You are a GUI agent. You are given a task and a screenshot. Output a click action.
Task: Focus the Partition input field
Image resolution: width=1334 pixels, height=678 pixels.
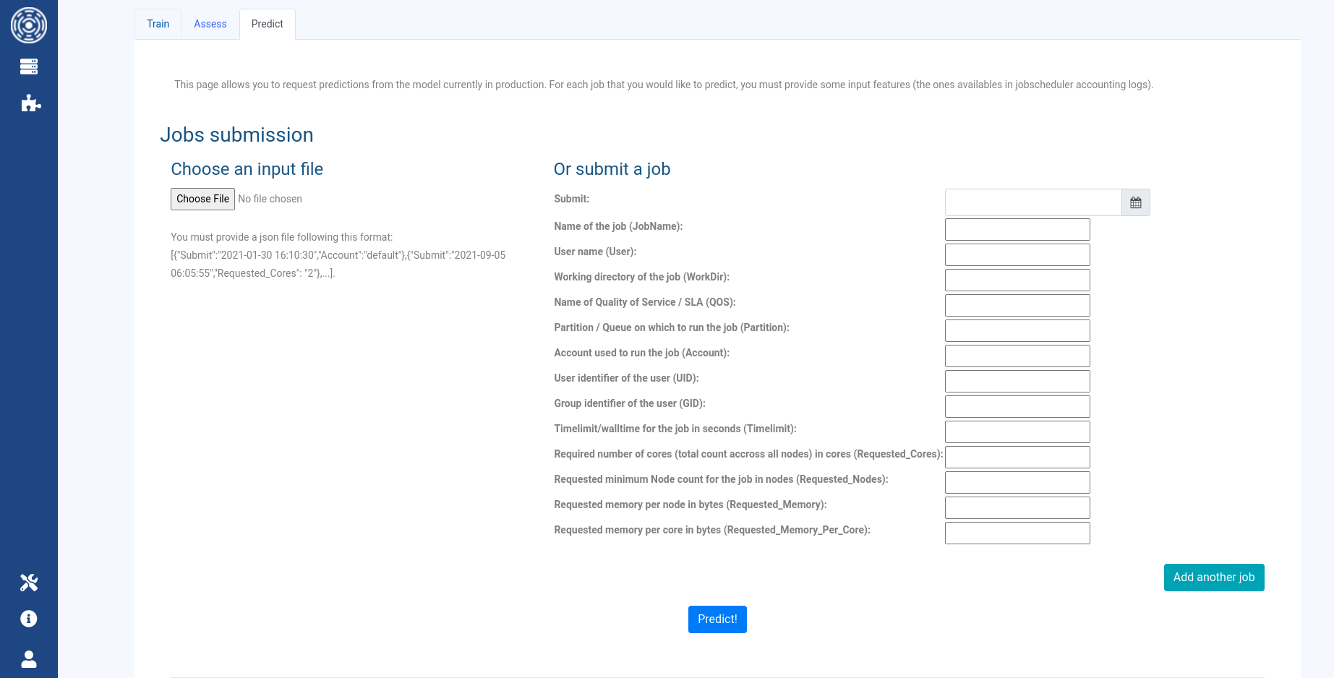pos(1017,331)
